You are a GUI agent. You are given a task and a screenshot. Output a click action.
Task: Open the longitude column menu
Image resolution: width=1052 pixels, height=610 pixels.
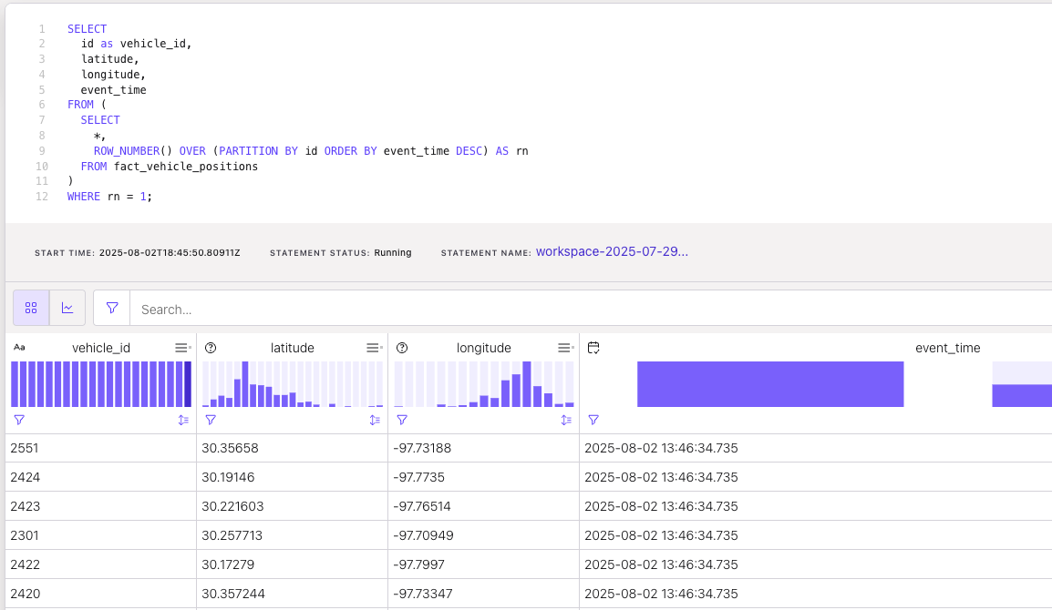tap(565, 348)
